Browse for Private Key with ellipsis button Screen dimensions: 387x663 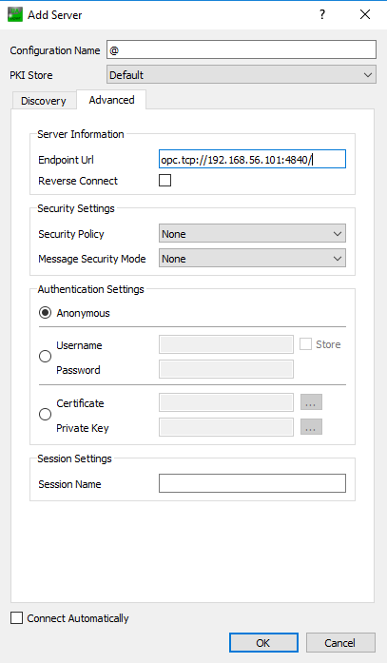tap(311, 427)
